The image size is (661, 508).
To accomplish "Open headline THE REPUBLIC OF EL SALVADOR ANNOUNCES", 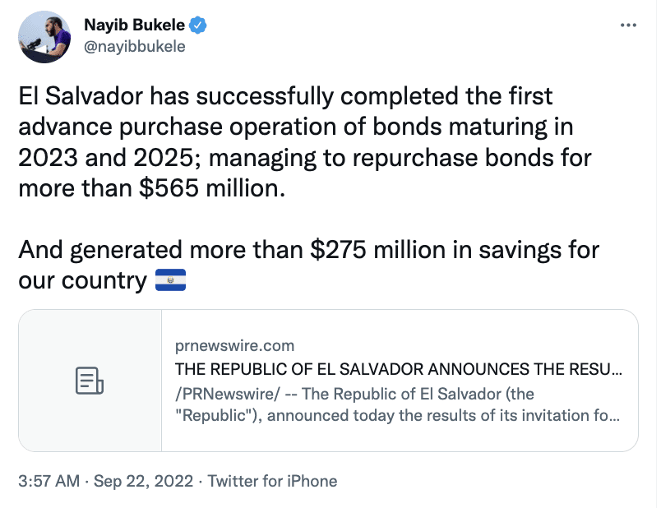I will pos(399,369).
